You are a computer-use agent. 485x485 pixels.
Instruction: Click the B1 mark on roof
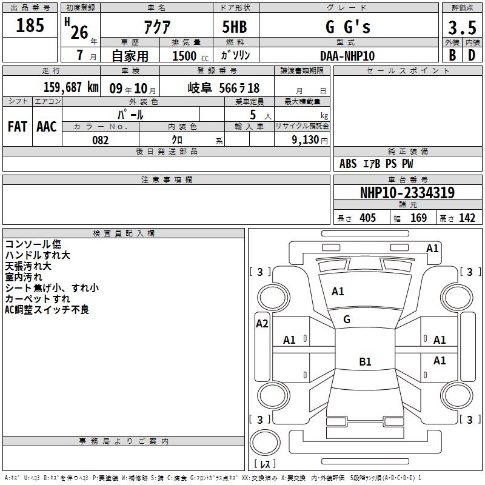tap(365, 361)
